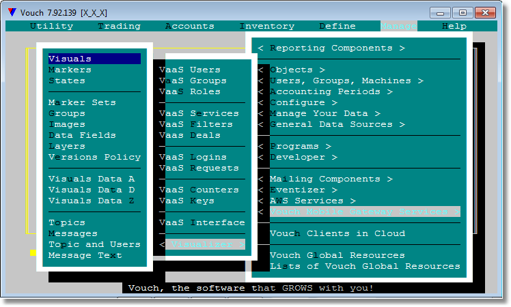Select Versions Policy
This screenshot has height=307, width=511.
tap(94, 157)
